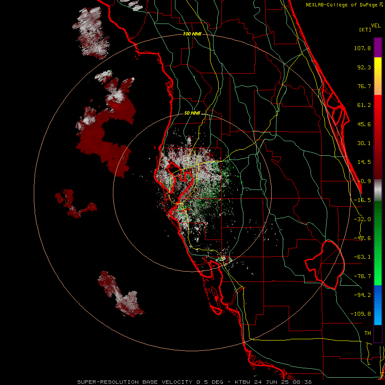Image resolution: width=385 pixels, height=385 pixels.
Task: Click the 92.3 velocity scale value
Action: click(364, 67)
